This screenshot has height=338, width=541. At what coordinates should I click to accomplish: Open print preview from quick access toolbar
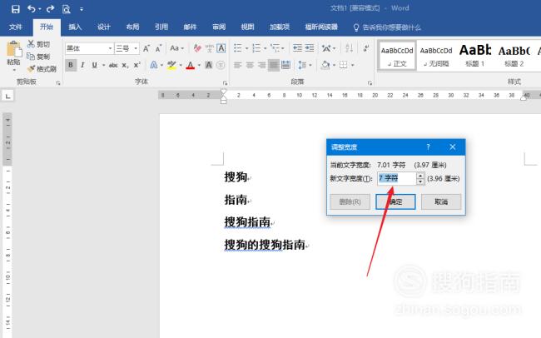(x=67, y=9)
